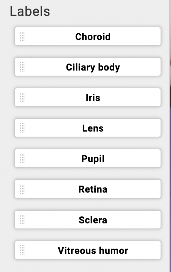Select the Choroid label card
Viewport: 171px width, 272px height.
tap(88, 36)
